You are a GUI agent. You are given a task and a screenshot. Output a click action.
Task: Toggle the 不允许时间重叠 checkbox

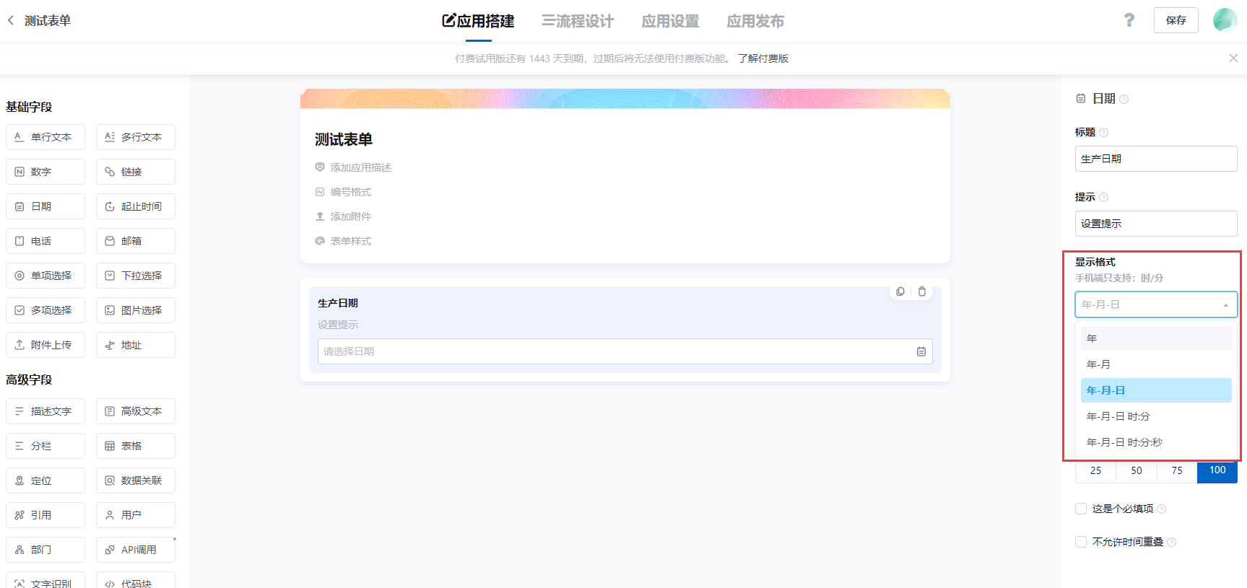1081,542
